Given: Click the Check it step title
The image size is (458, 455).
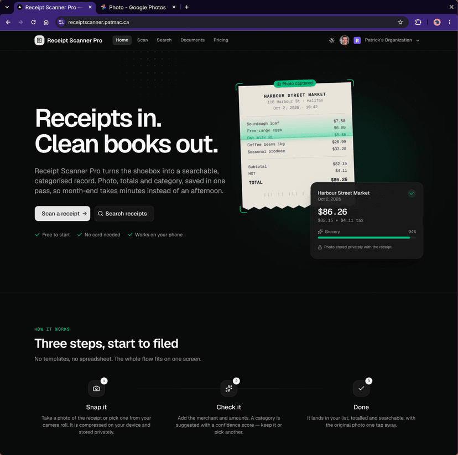Looking at the screenshot, I should pyautogui.click(x=228, y=407).
